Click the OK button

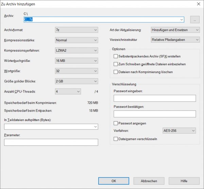click(114, 181)
